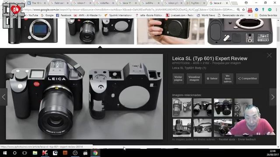The image size is (280, 157).
Task: Switch to 'The 10 b...' browser tab
Action: (37, 3)
